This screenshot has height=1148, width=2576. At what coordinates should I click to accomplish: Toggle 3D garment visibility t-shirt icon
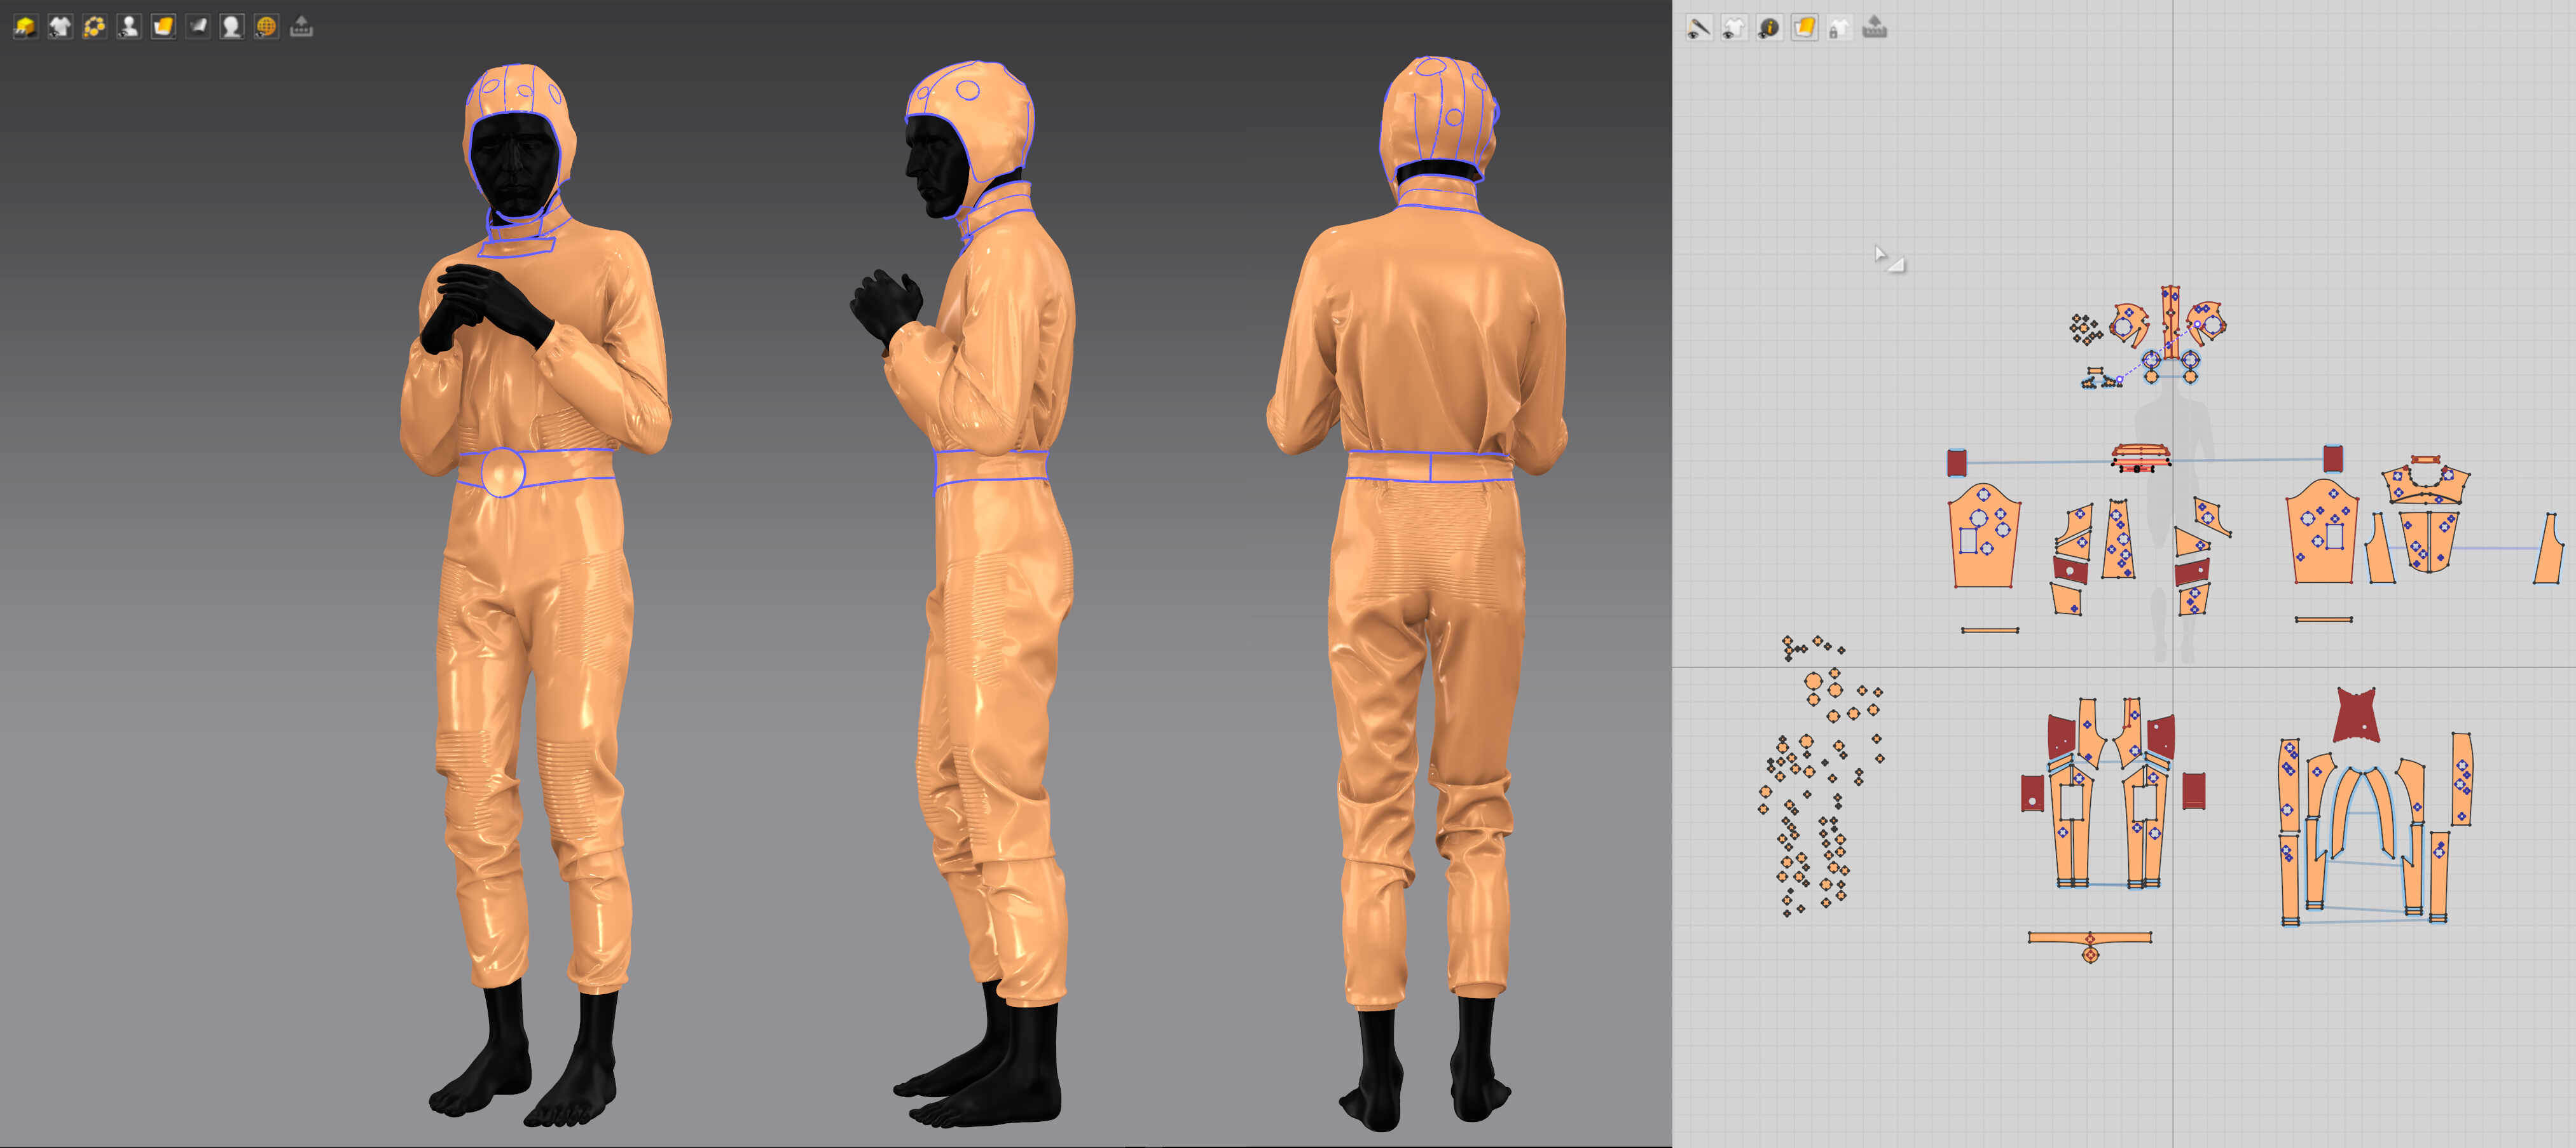coord(60,27)
